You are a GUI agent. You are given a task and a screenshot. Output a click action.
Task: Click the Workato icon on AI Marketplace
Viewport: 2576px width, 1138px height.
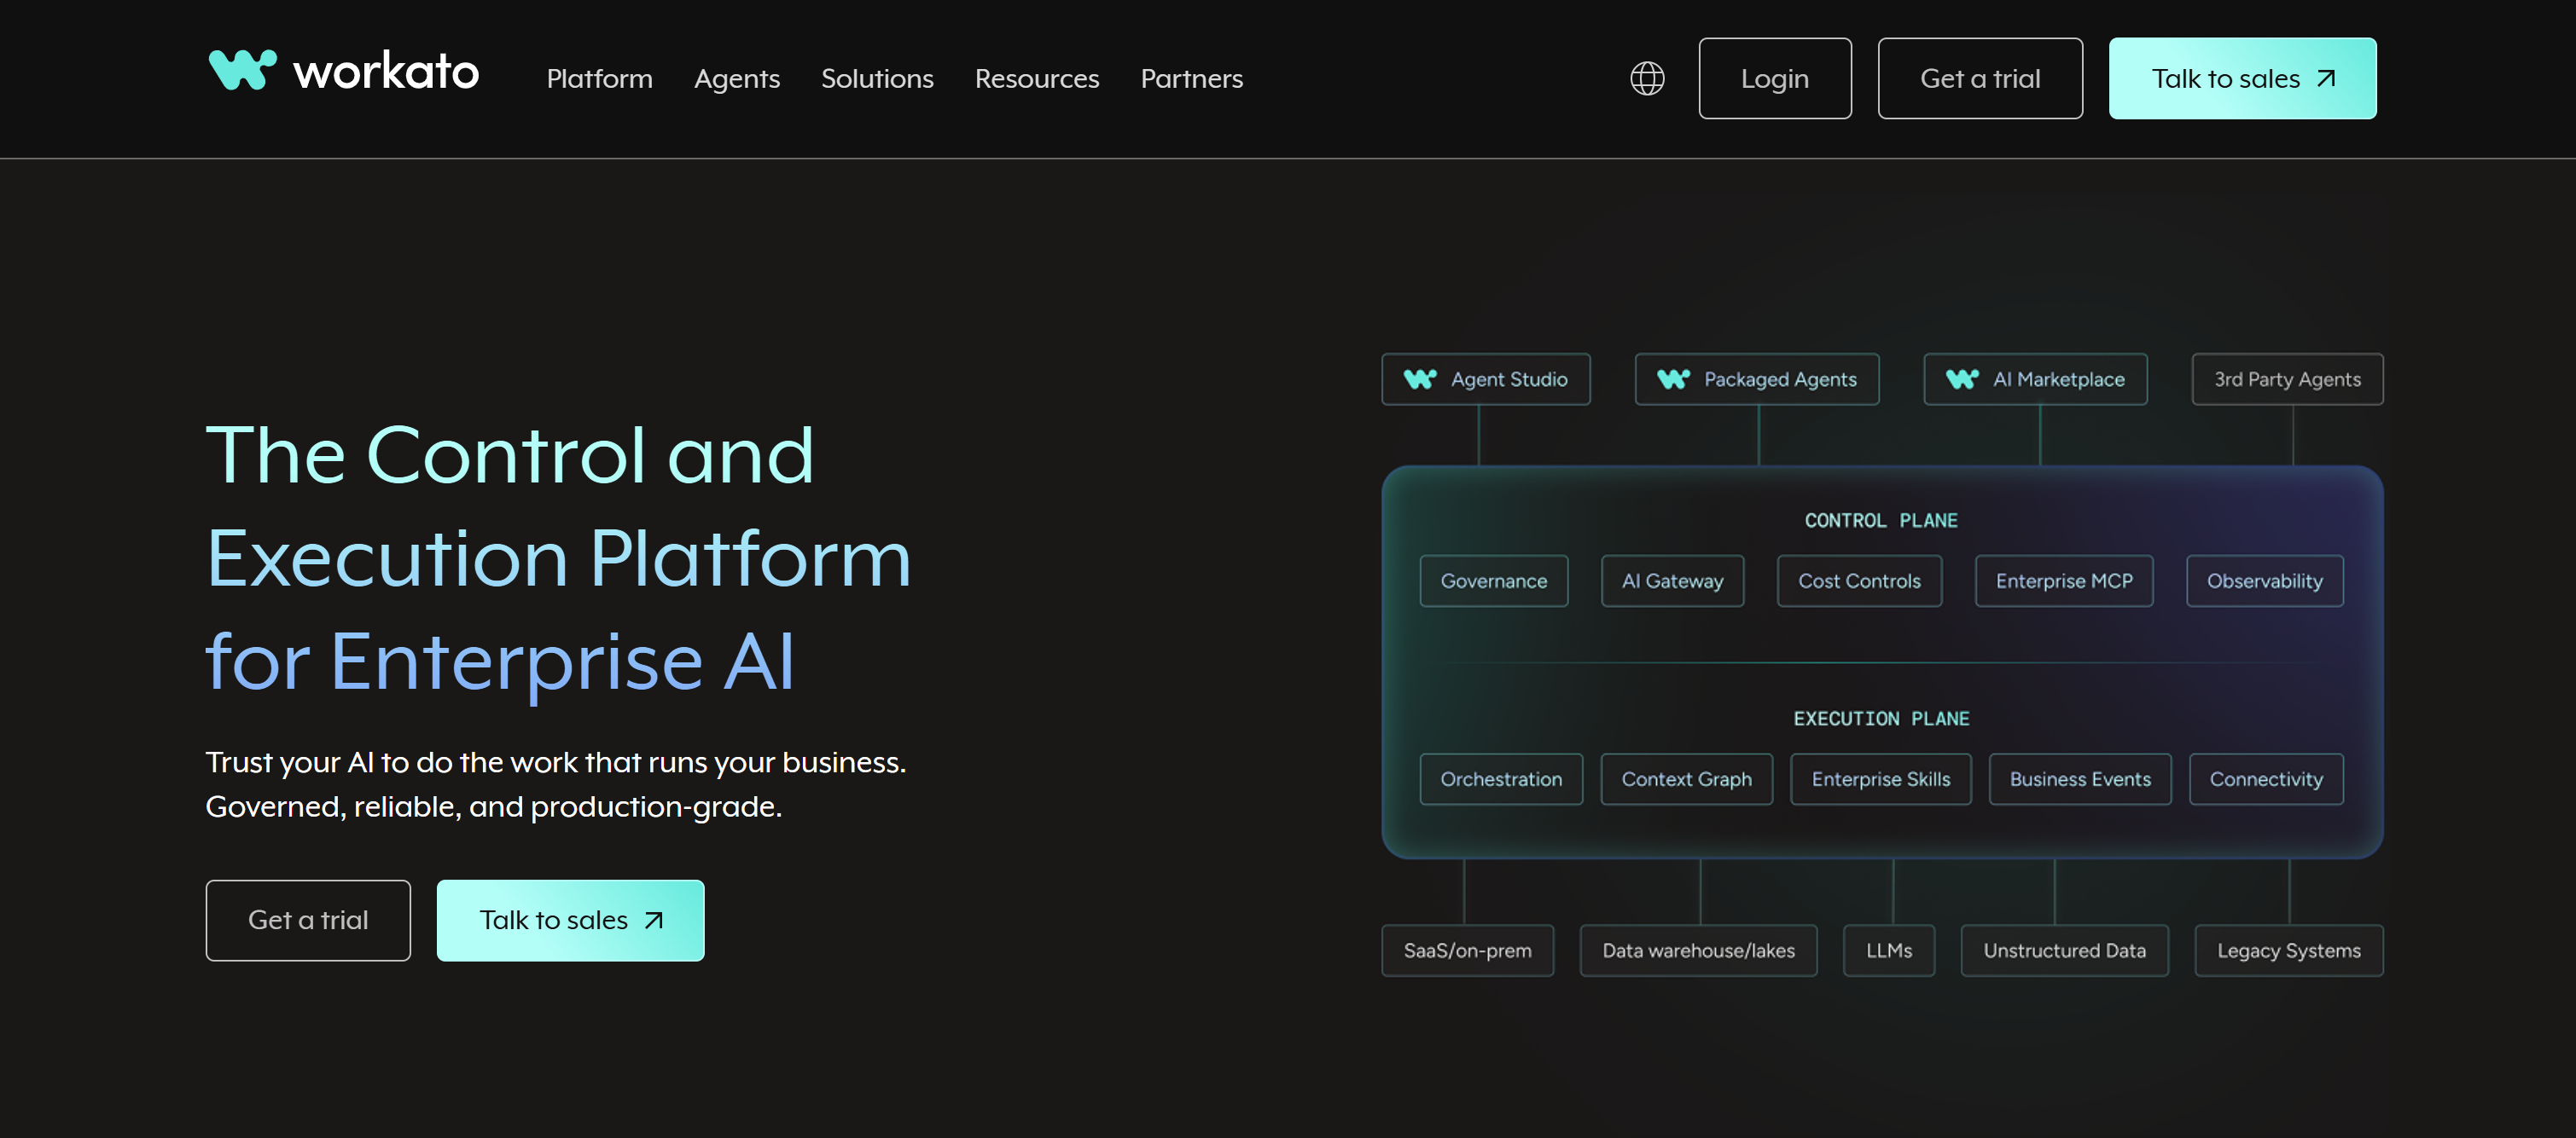[x=1962, y=378]
